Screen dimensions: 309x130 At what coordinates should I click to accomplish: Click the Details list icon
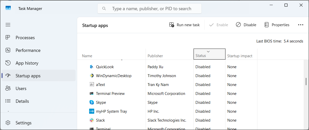pyautogui.click(x=8, y=101)
